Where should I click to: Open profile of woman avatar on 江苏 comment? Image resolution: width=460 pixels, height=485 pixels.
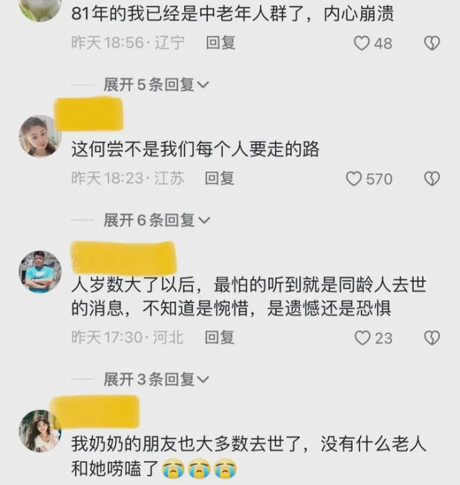pyautogui.click(x=40, y=136)
